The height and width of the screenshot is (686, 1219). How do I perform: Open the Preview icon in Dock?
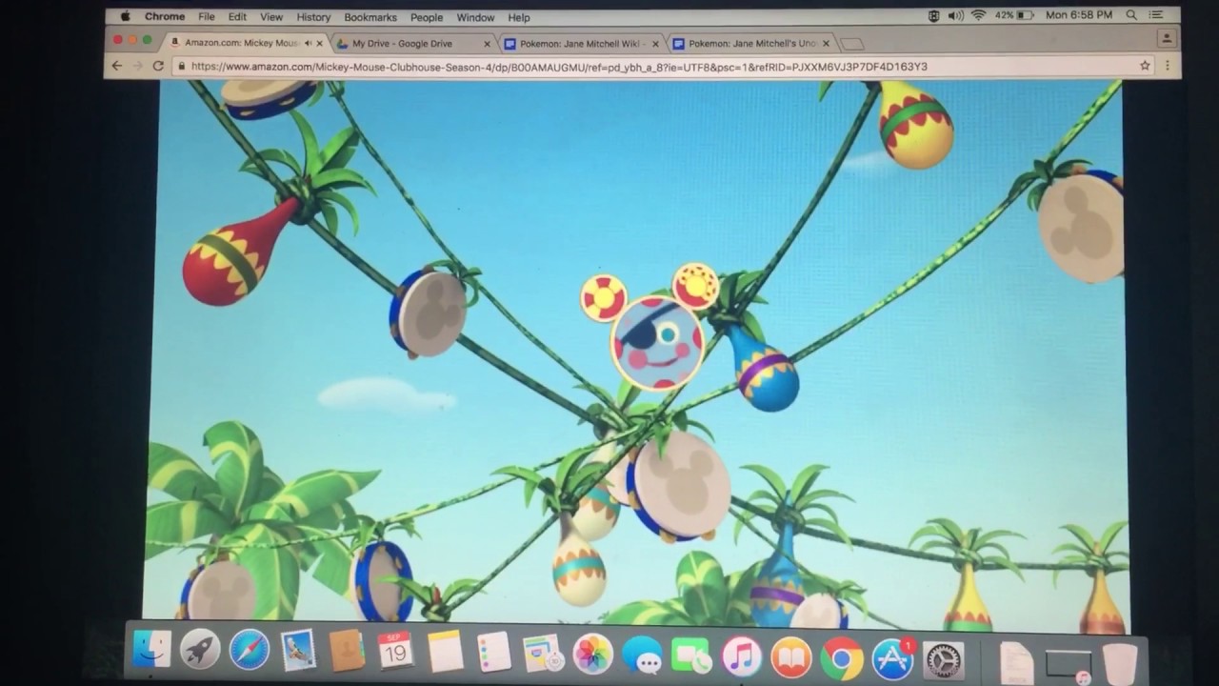(543, 655)
